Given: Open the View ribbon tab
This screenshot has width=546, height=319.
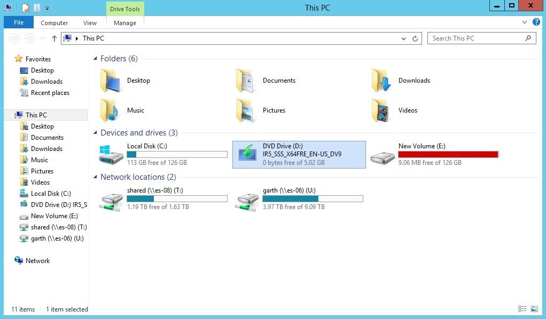Looking at the screenshot, I should pyautogui.click(x=90, y=22).
